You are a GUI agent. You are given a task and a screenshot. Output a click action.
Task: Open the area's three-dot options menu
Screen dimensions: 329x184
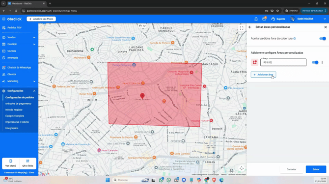click(x=322, y=62)
